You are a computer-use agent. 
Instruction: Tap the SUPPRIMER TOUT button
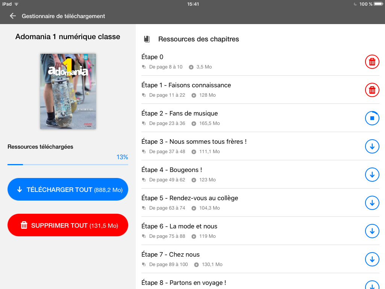tap(68, 225)
